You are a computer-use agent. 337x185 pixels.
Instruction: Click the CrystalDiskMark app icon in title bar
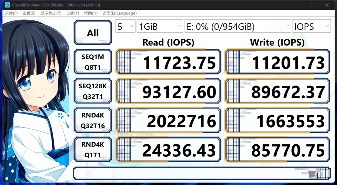(x=7, y=5)
